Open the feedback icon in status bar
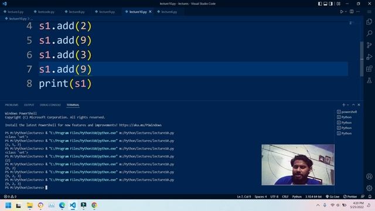Screen dimensions: 375x211 (x=363, y=196)
